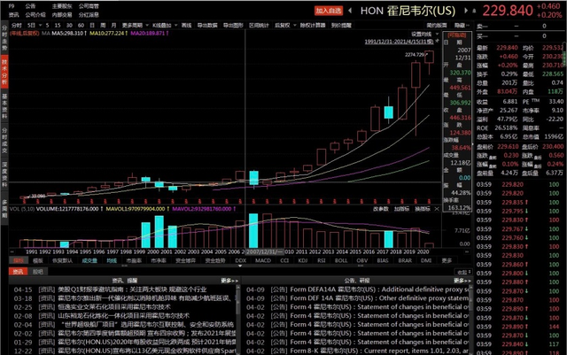Viewport: 567px width, 355px height.
Task: Switch to 简约版面 layout
Action: pos(437,26)
